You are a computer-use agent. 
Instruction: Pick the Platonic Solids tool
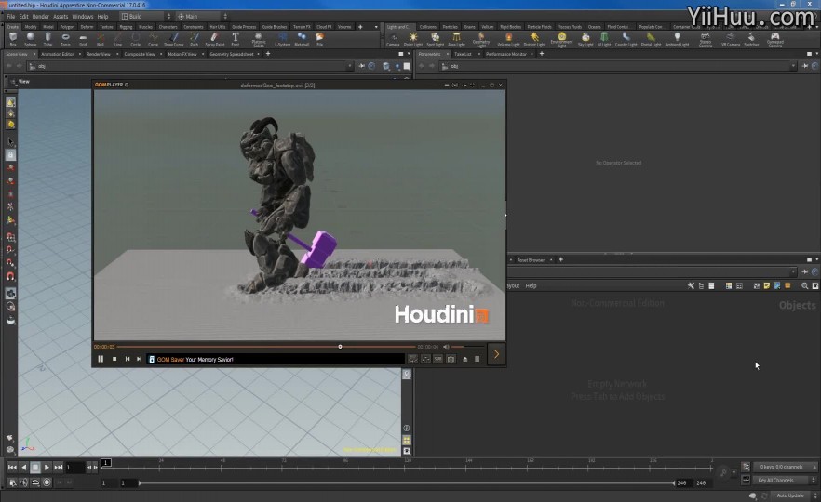click(x=259, y=40)
